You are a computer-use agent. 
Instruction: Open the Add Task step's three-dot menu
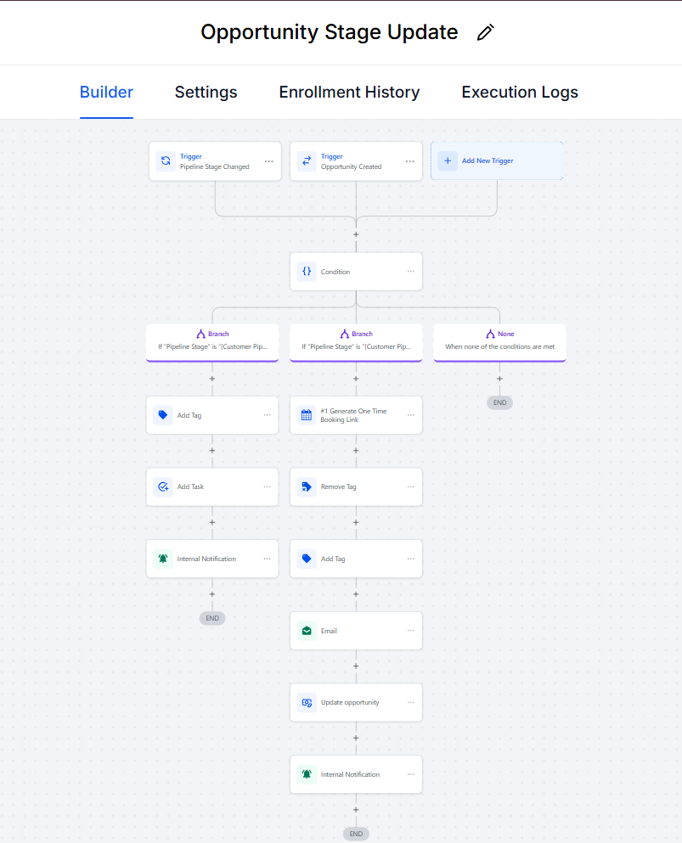(268, 487)
